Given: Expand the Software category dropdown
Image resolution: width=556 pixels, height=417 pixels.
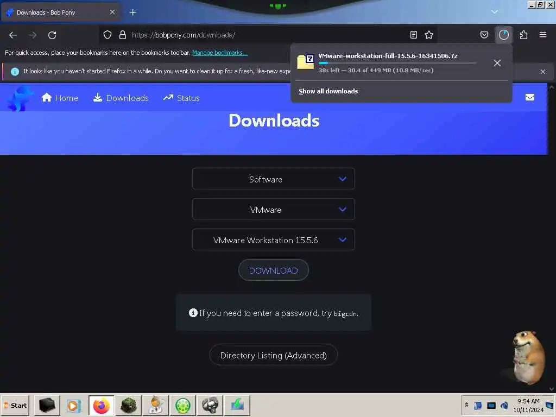Looking at the screenshot, I should tap(274, 179).
